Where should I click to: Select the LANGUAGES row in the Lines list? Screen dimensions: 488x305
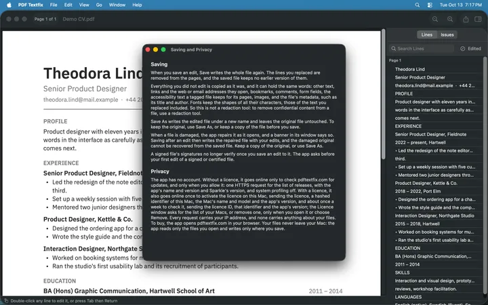436,297
